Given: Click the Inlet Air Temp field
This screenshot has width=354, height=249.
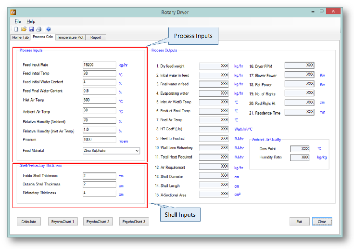Looking at the screenshot, I should pos(100,100).
